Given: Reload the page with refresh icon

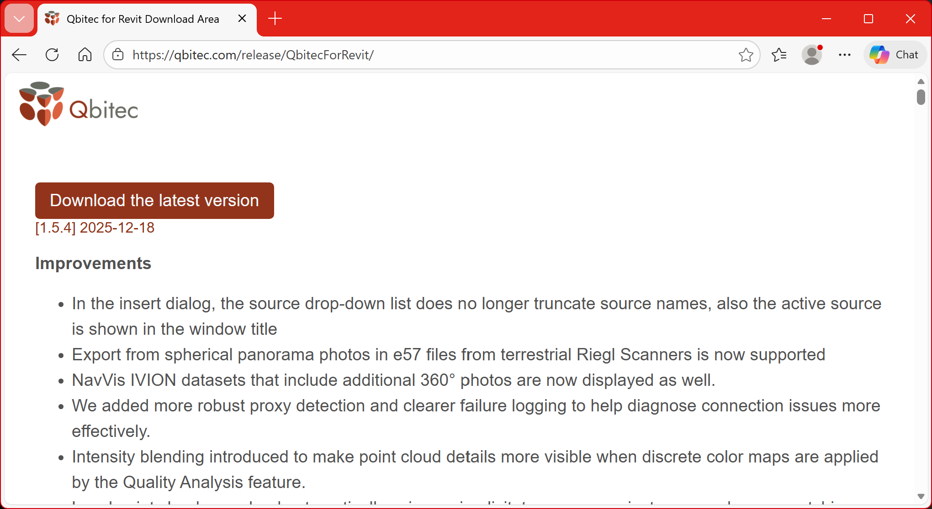Looking at the screenshot, I should (x=52, y=55).
